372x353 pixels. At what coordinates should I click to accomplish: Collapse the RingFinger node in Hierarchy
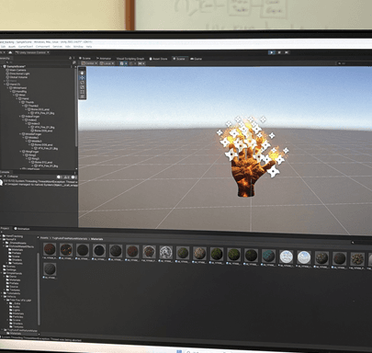click(20, 152)
